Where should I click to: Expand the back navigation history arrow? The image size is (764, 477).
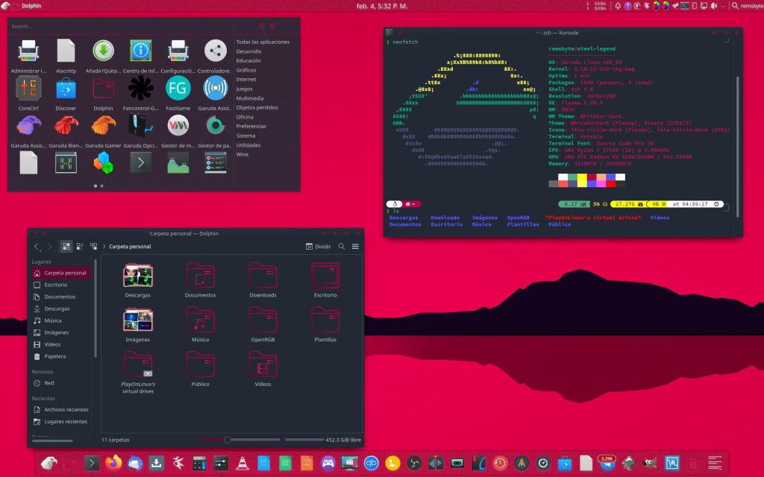37,246
